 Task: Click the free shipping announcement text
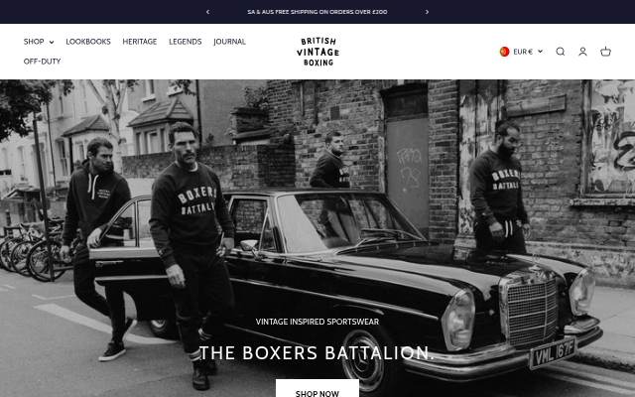pyautogui.click(x=317, y=12)
